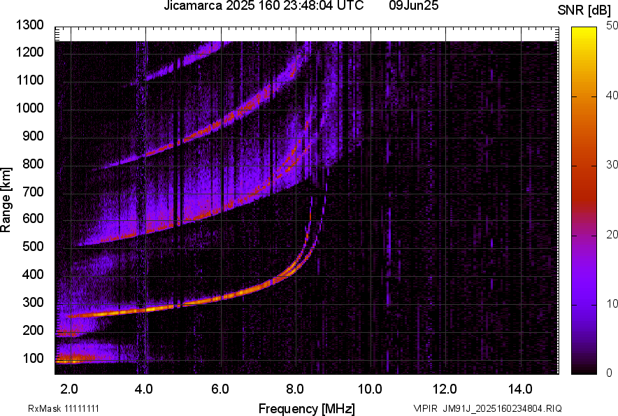618x416 pixels.
Task: Click the colorbar tick label '0'
Action: [610, 373]
